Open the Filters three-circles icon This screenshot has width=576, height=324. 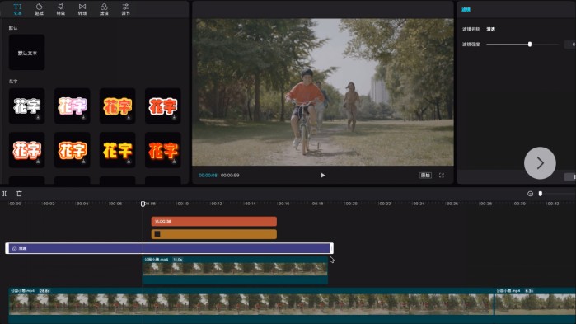click(x=104, y=9)
